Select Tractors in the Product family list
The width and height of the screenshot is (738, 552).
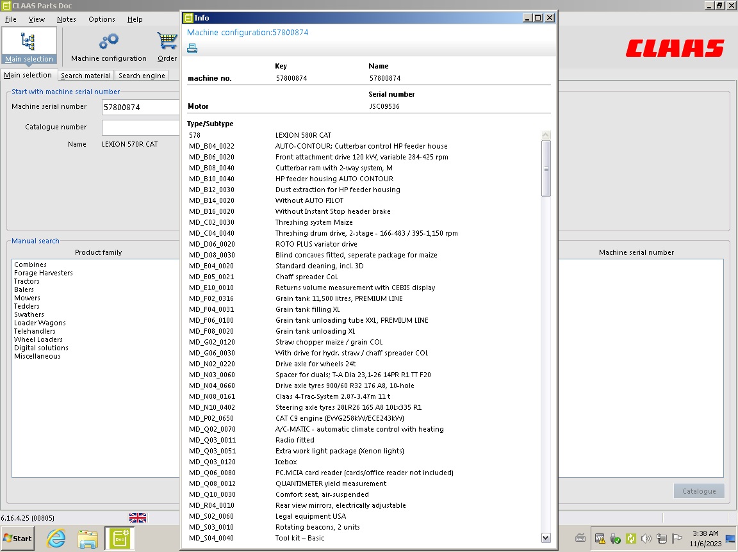[x=27, y=281]
